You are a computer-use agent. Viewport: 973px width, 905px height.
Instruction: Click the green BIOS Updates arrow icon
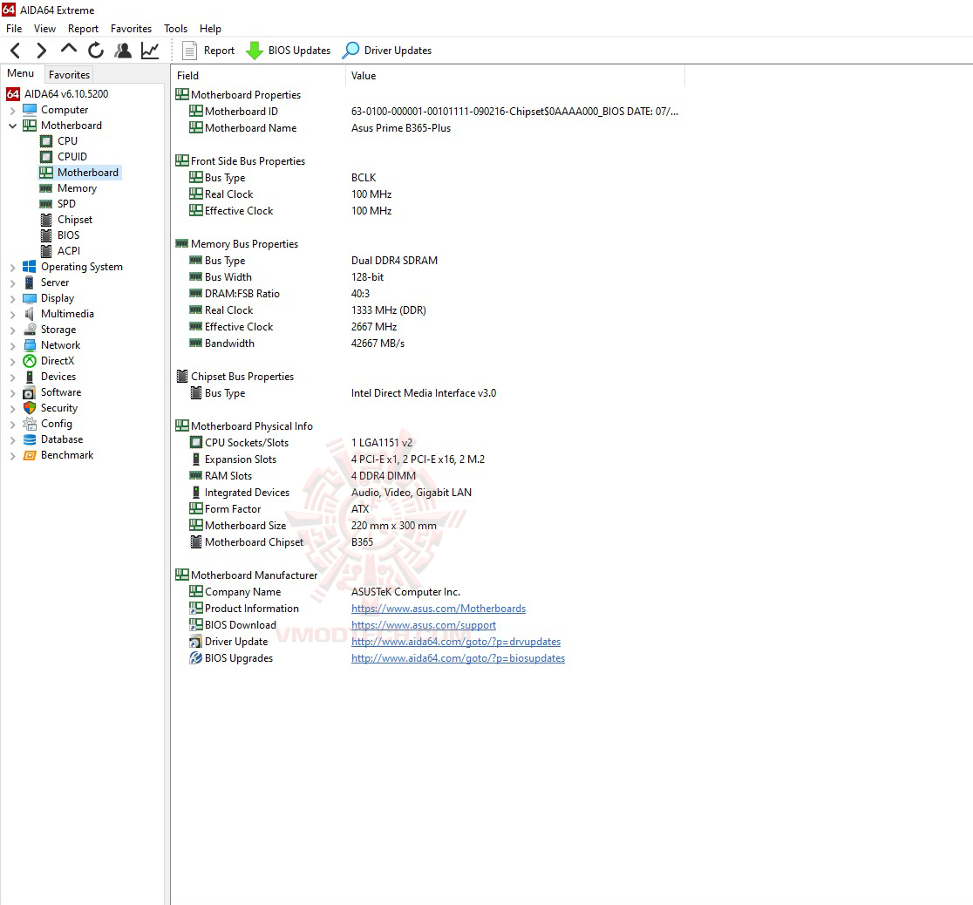[x=255, y=51]
